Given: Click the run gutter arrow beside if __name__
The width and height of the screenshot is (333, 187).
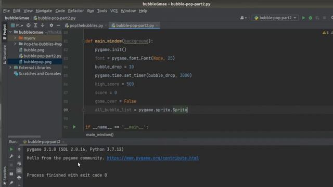Looking at the screenshot, I should 74,127.
